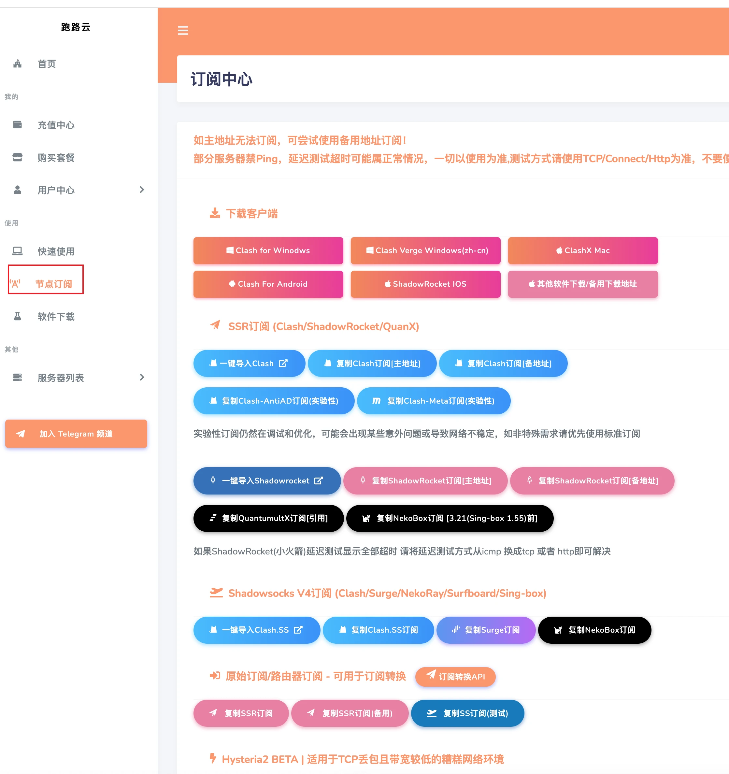Open the 节点订阅 sidebar item

click(53, 284)
